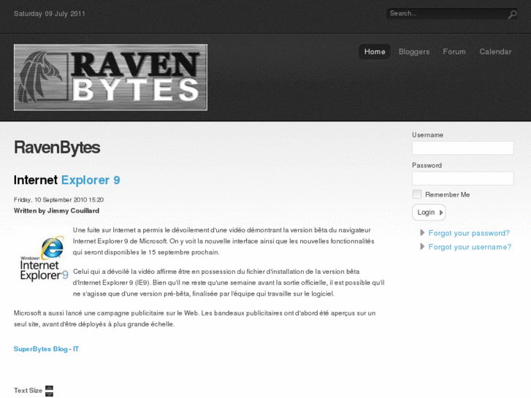Open the Calendar menu item

(495, 52)
